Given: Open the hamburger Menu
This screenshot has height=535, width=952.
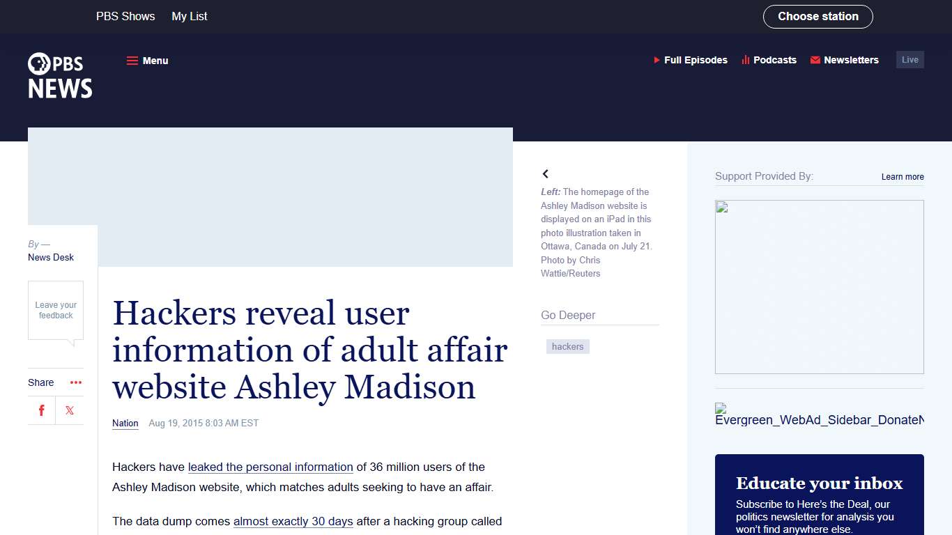Looking at the screenshot, I should click(147, 61).
